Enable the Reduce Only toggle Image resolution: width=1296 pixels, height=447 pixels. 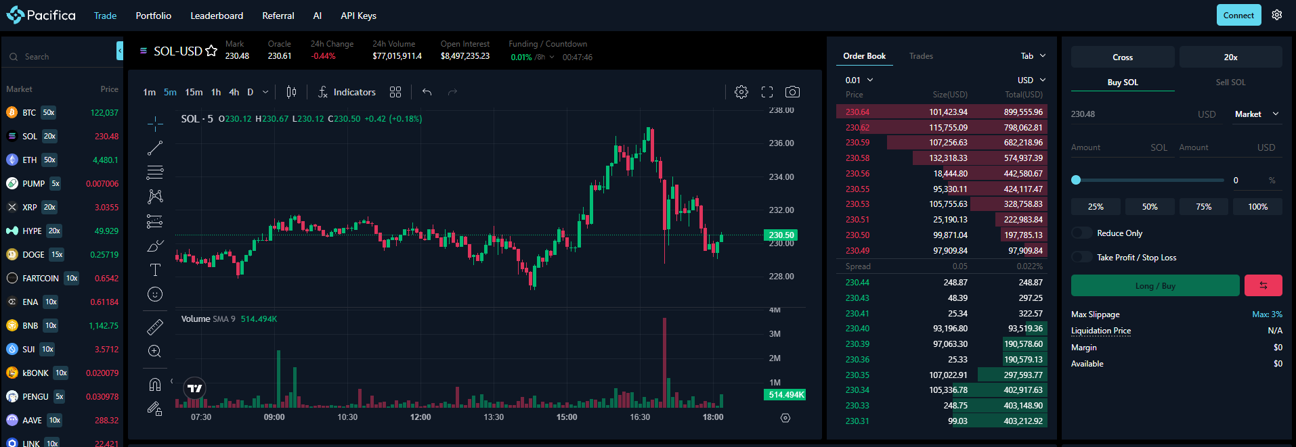(1081, 233)
